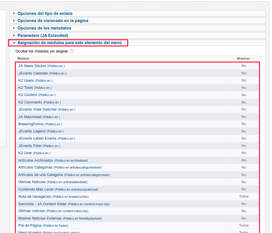Click the Mostrar column header
This screenshot has height=233, width=272.
[243, 58]
